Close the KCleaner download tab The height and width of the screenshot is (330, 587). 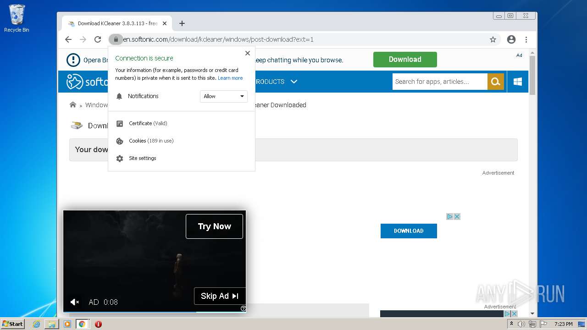tap(165, 23)
